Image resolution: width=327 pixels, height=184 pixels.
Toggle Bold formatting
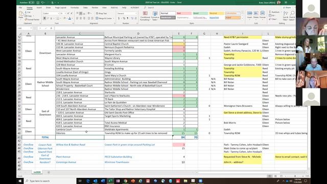coord(44,18)
